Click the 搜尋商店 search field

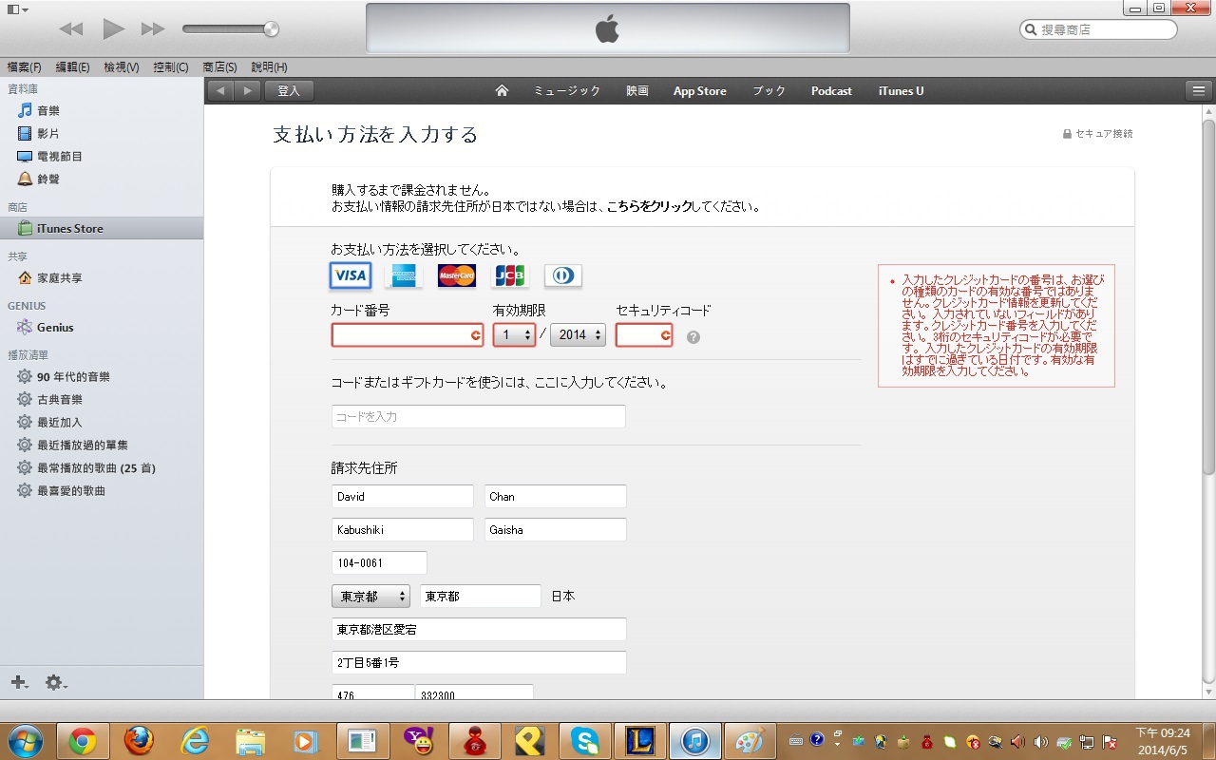(x=1098, y=29)
